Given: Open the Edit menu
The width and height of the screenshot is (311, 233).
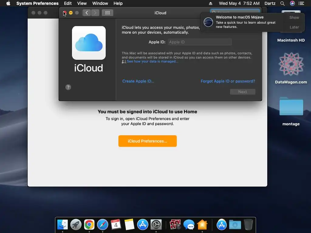Looking at the screenshot, I should [x=68, y=3].
